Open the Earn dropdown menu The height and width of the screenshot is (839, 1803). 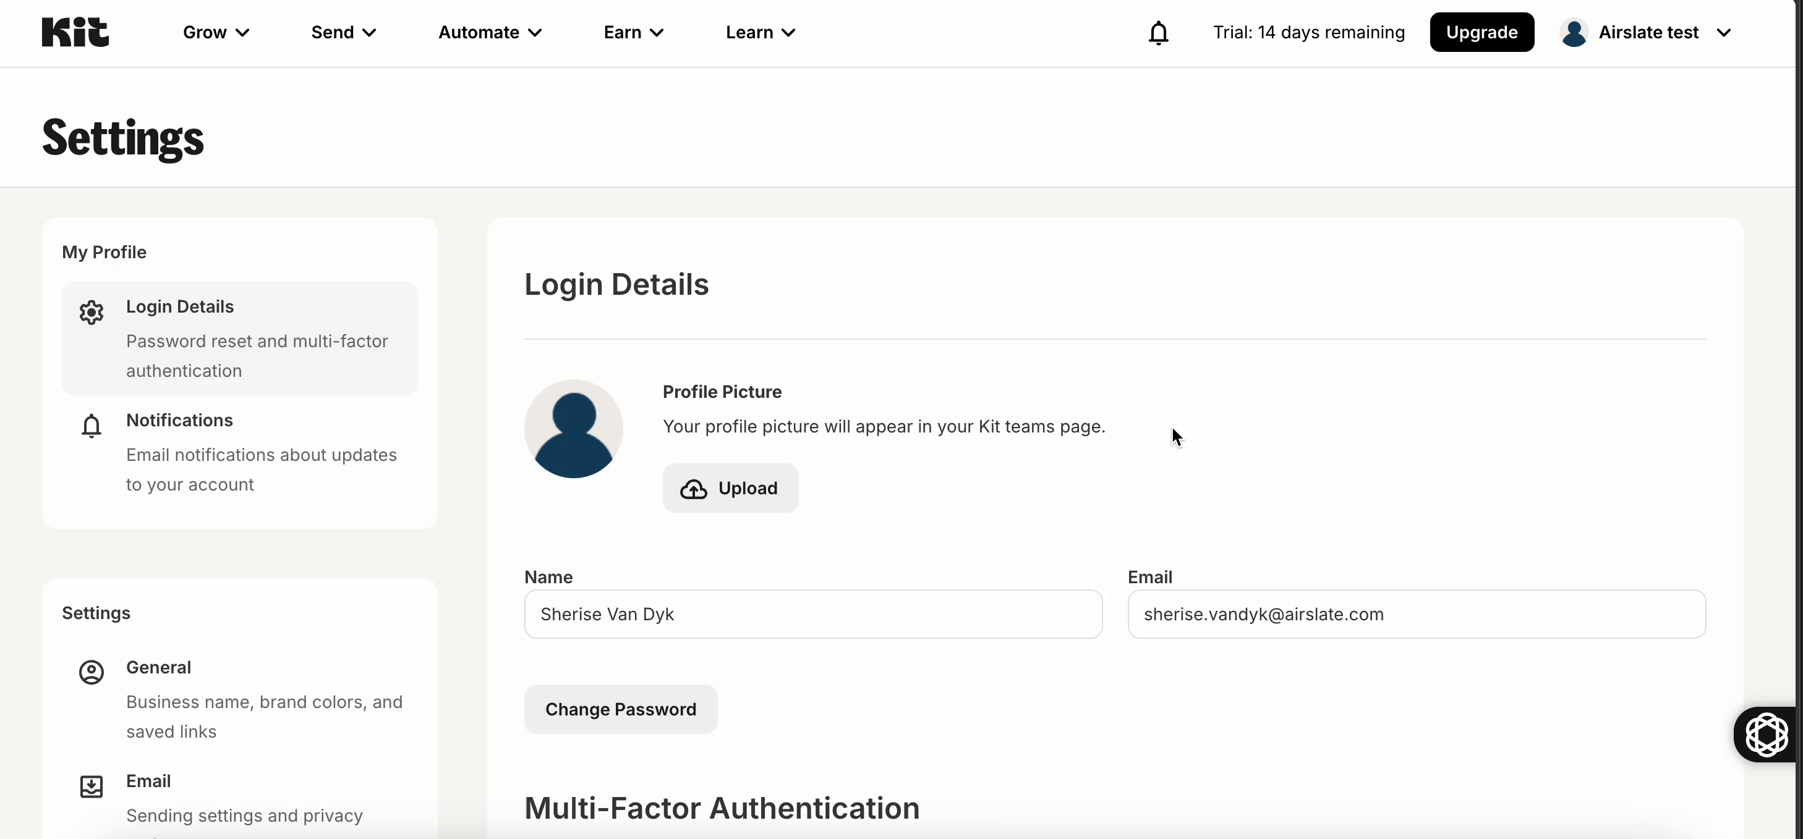(x=633, y=33)
